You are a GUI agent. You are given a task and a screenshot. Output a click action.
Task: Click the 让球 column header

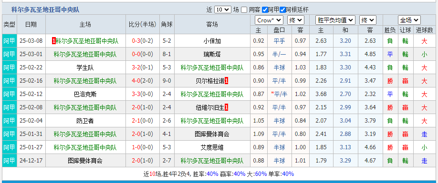[406, 30]
